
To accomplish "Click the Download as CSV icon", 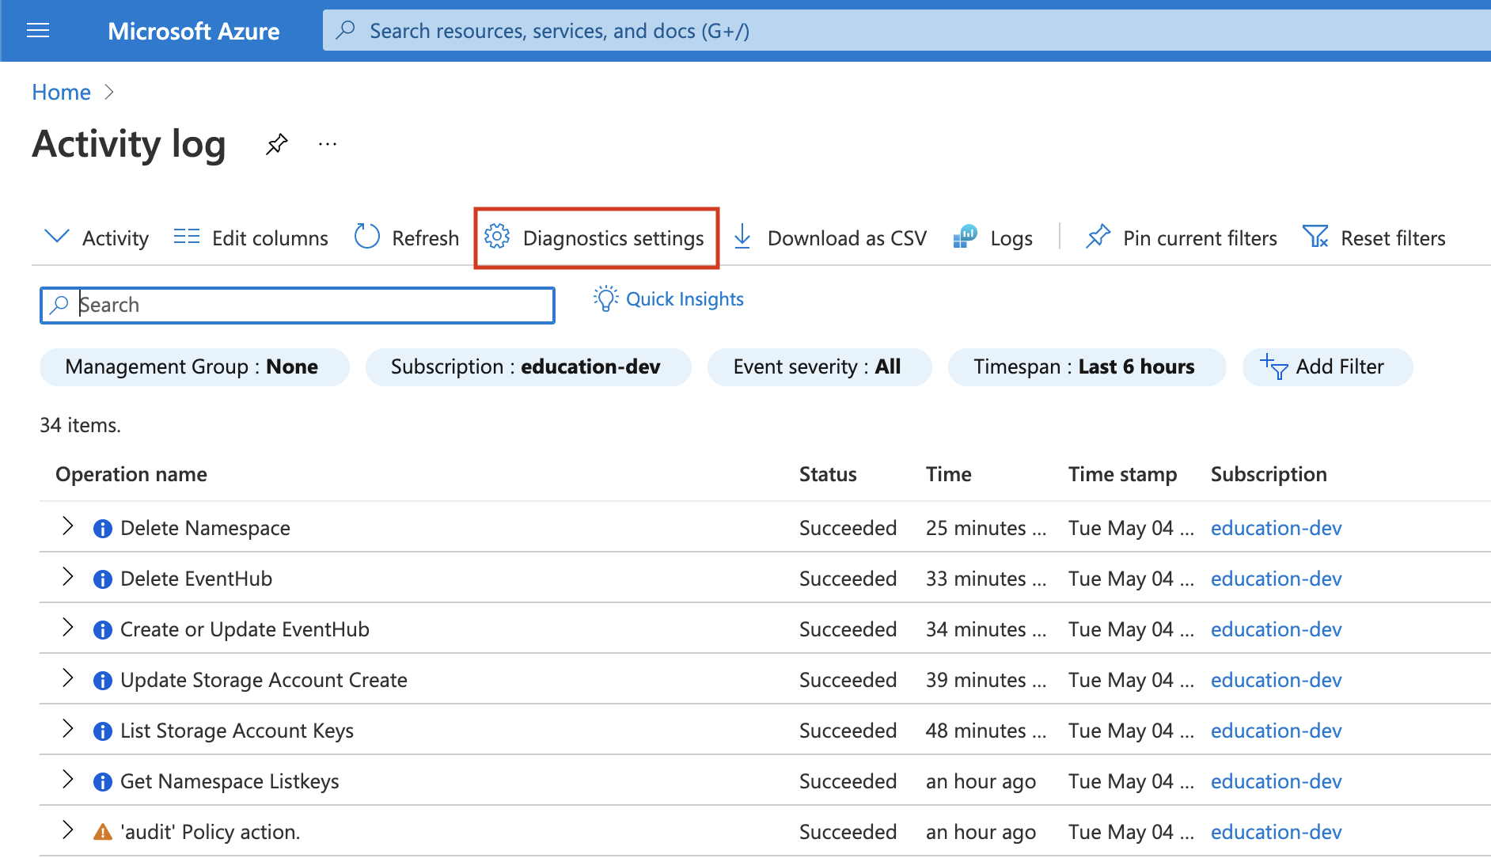I will coord(742,237).
